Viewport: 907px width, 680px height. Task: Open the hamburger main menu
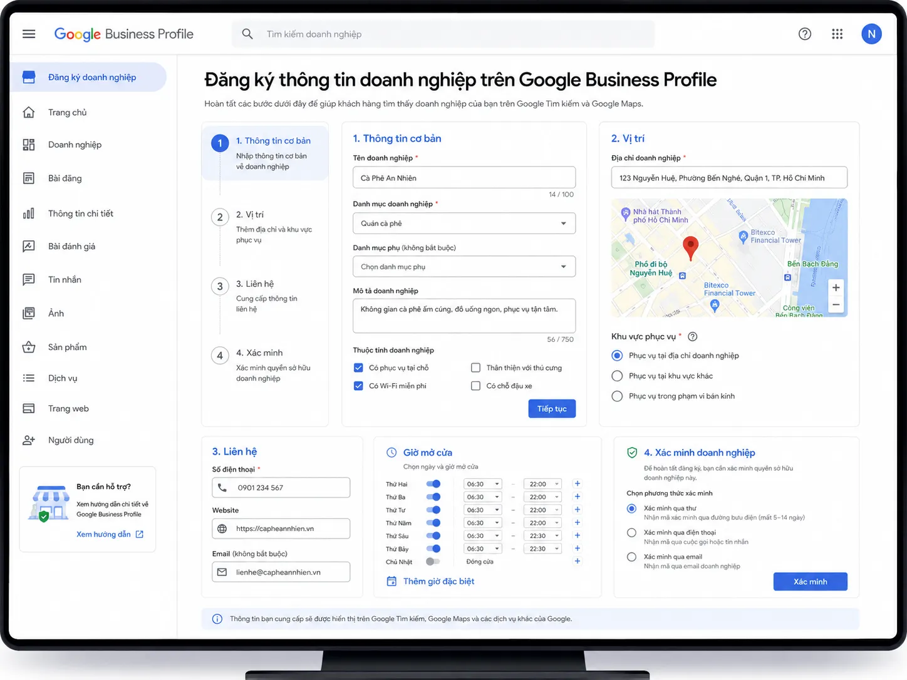(x=29, y=34)
